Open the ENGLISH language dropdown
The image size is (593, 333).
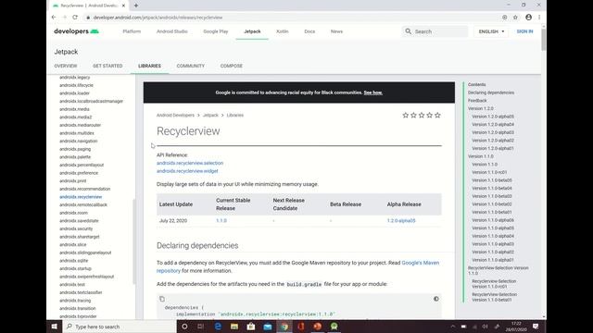pos(491,31)
